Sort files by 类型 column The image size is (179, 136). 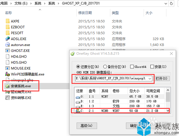click(x=115, y=13)
